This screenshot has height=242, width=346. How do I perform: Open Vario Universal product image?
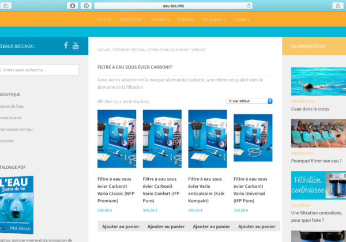253,138
